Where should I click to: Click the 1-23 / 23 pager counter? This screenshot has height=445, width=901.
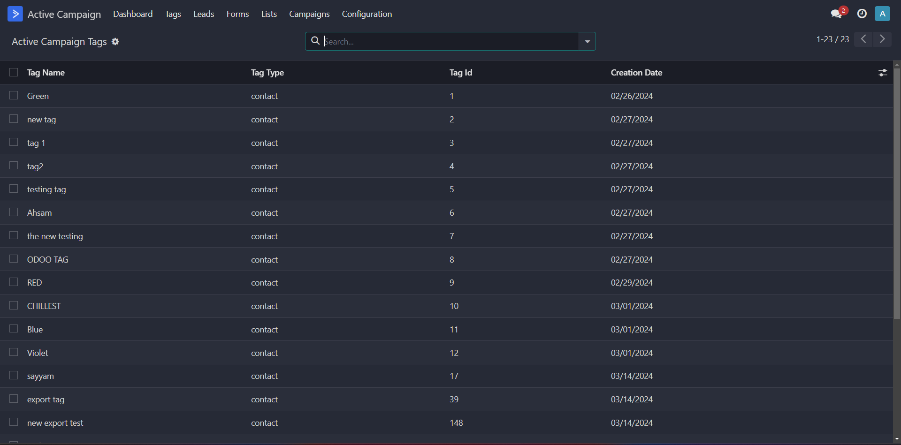coord(832,39)
